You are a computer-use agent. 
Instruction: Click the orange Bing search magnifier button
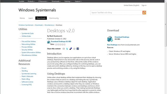(x=144, y=13)
